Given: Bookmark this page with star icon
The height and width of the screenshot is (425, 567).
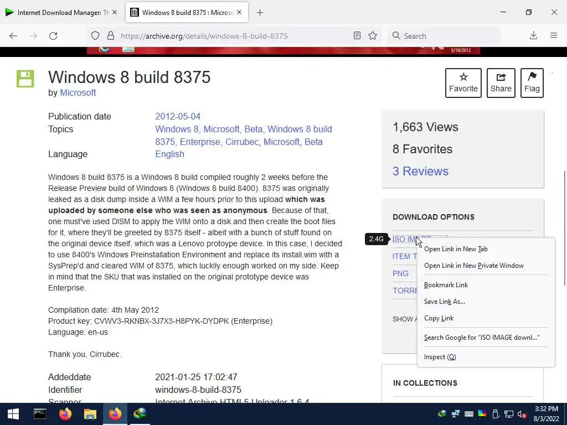Looking at the screenshot, I should click(373, 35).
